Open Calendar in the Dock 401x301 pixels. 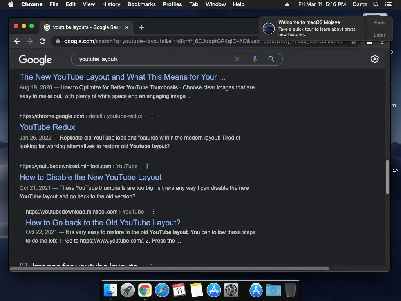tap(179, 290)
